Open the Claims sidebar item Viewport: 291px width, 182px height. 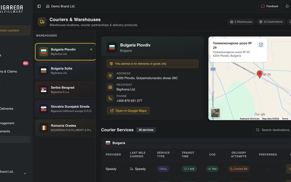pos(8,72)
